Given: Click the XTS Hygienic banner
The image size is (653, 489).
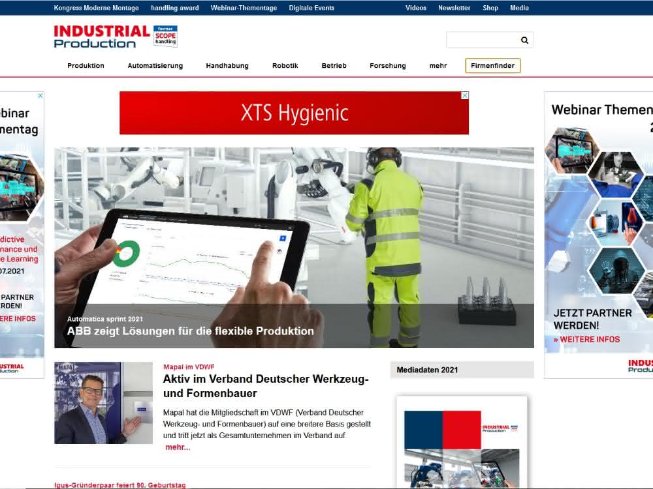Looking at the screenshot, I should click(x=294, y=113).
